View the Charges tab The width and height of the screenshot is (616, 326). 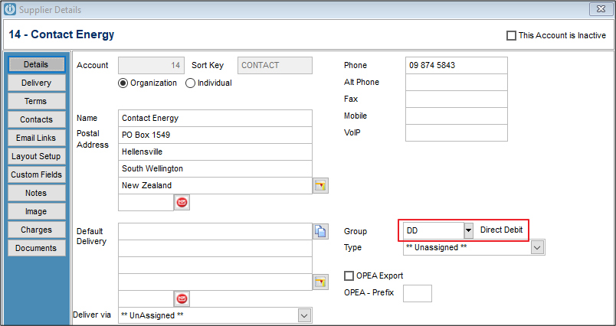tap(36, 230)
